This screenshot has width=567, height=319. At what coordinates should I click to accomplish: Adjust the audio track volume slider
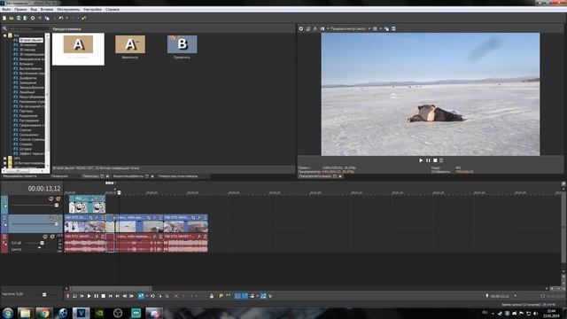[x=42, y=243]
